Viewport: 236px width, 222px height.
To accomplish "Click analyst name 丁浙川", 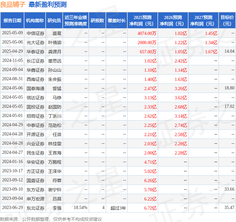I will coord(54,116).
